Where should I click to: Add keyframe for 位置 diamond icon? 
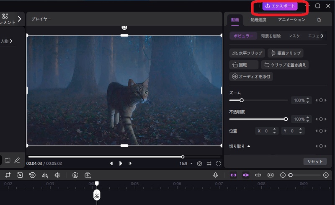point(321,131)
